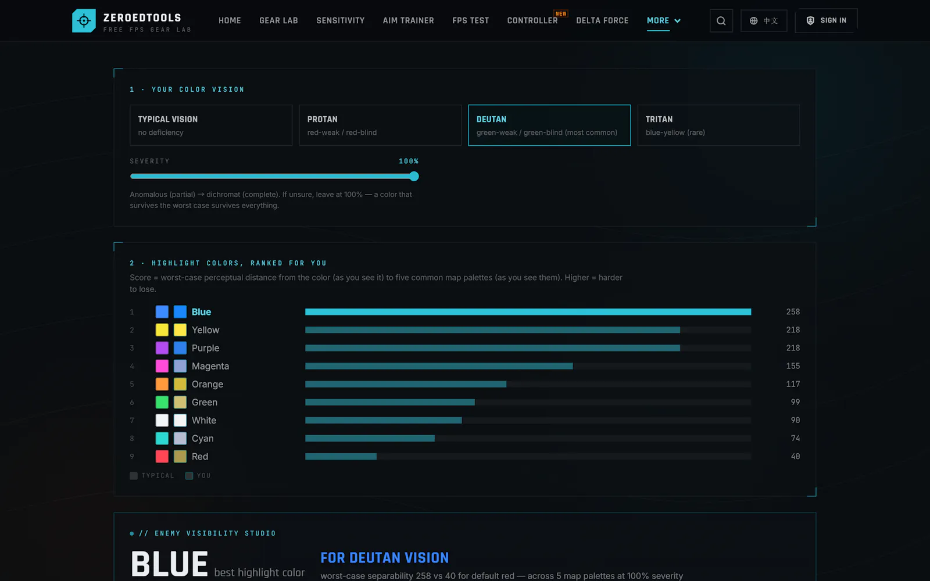Open the FPS Test page
The width and height of the screenshot is (930, 581).
(x=471, y=20)
